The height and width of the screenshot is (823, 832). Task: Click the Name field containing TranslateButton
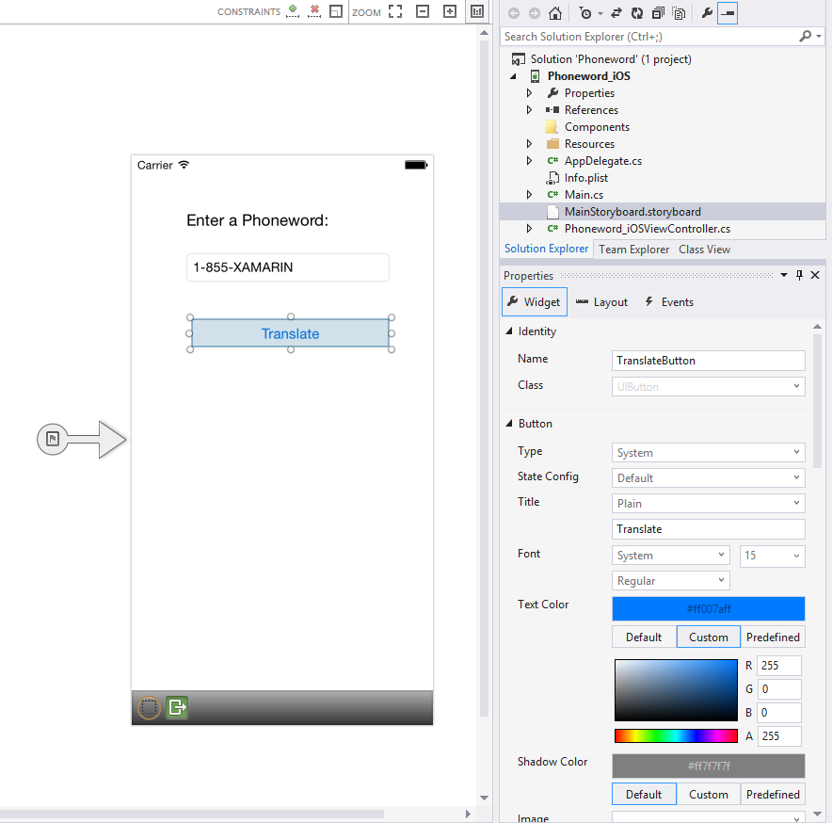click(708, 361)
